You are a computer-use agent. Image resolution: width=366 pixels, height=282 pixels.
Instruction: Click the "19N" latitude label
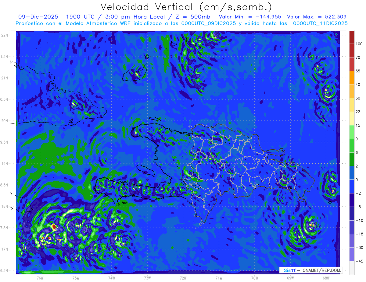coord(5,163)
